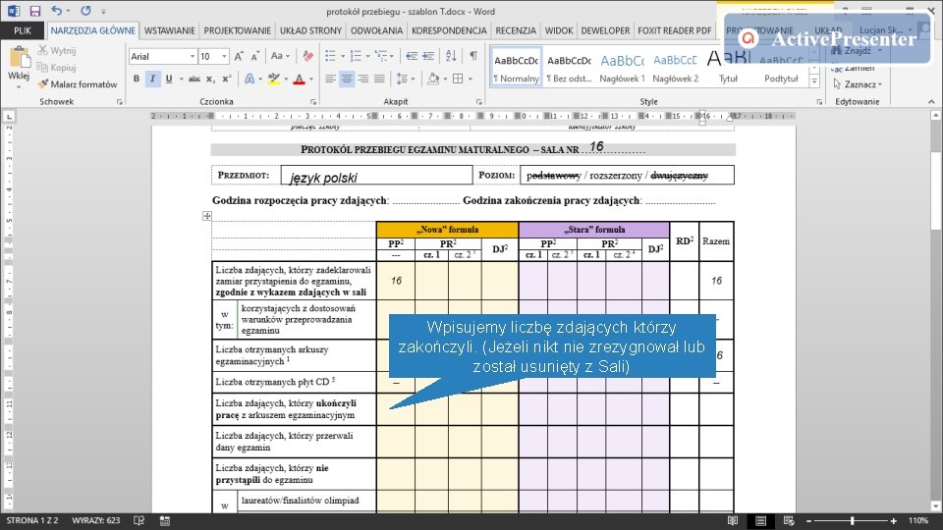943x530 pixels.
Task: Toggle justify alignment
Action: [379, 79]
